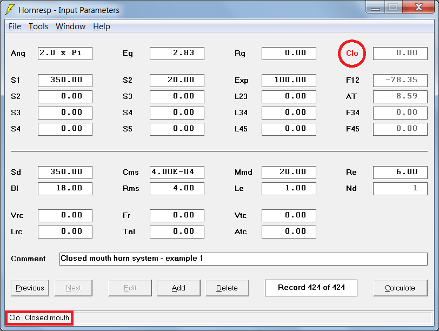
Task: Click the Comment label
Action: [28, 259]
